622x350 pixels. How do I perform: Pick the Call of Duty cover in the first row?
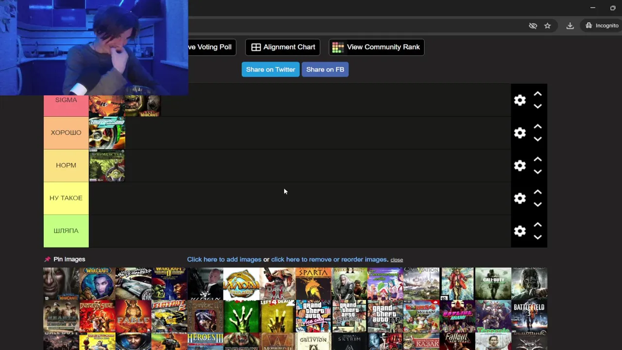[493, 283]
